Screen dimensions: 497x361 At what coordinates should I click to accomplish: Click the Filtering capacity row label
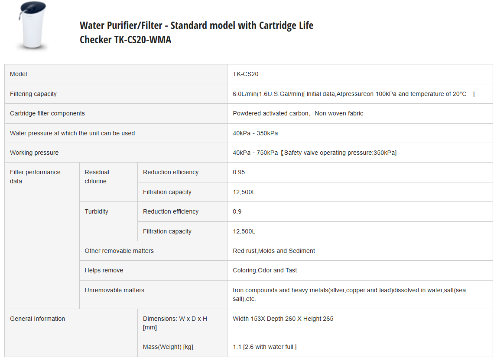coord(33,94)
